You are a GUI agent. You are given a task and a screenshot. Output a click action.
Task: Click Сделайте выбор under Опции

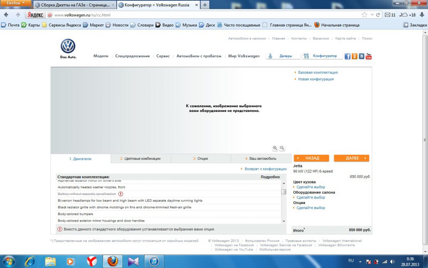[311, 208]
